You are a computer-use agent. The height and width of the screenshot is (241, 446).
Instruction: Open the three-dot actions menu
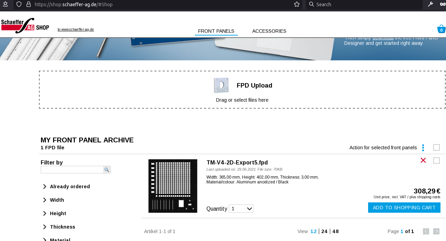[x=423, y=148]
